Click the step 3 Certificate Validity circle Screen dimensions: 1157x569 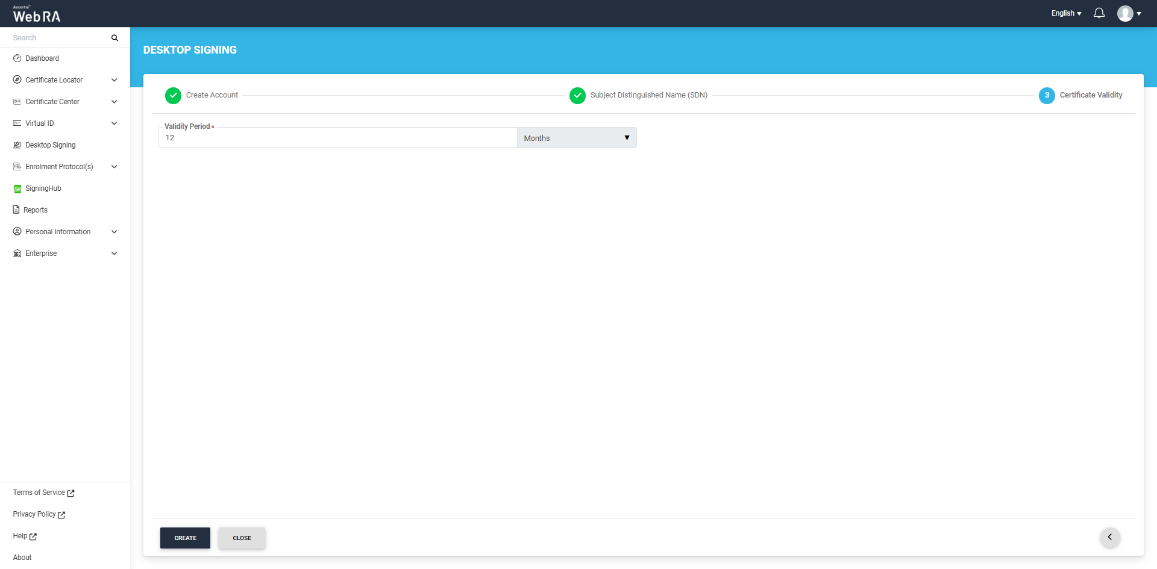pos(1047,96)
